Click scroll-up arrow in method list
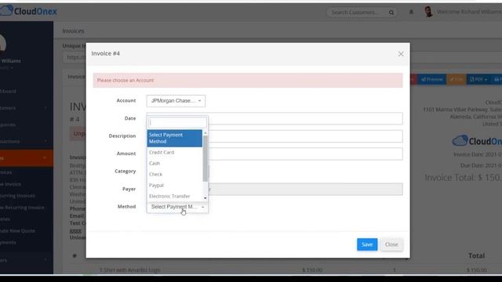Screen dimensions: 502x282 point(206,132)
